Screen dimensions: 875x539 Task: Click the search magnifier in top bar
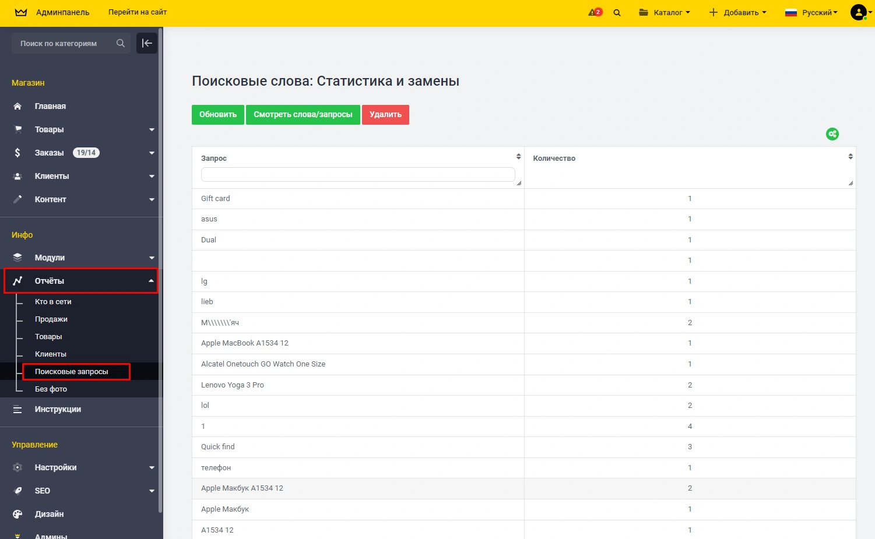point(617,12)
